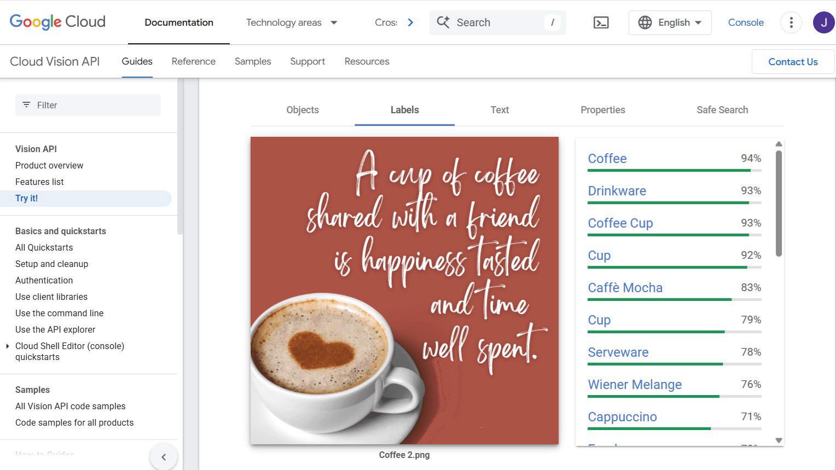Click the Cup label scored 79%
This screenshot has width=836, height=470.
click(599, 320)
